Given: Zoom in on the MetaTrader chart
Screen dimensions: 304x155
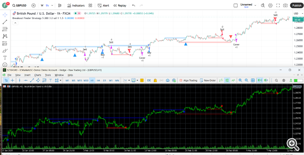Looking at the screenshot, I should coord(240,80).
